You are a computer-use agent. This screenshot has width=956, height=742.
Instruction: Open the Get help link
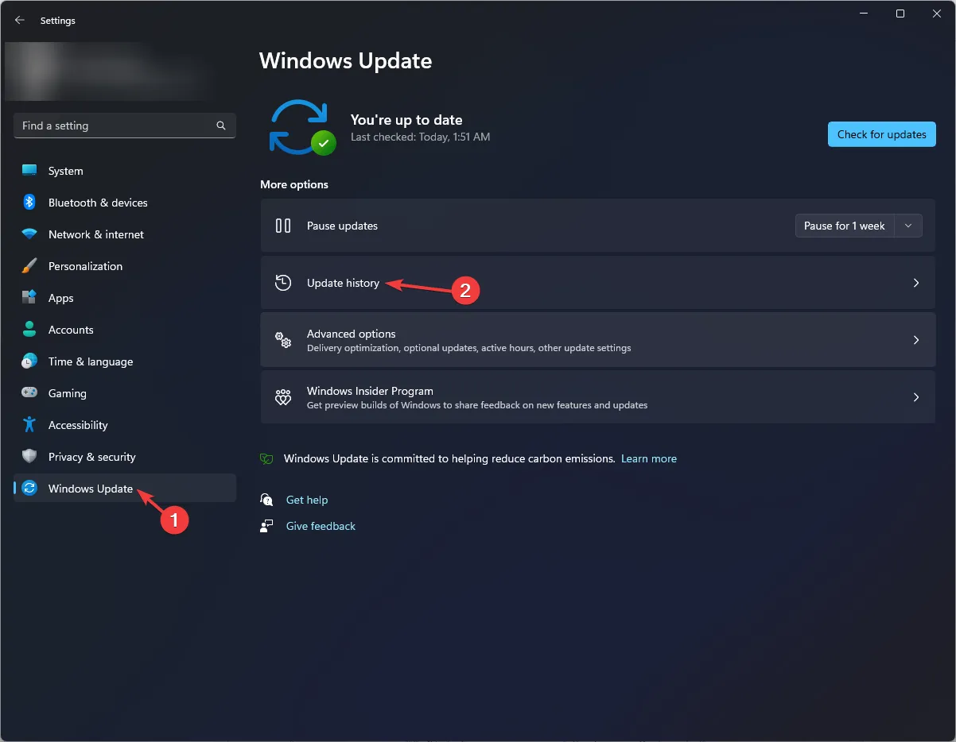(307, 500)
